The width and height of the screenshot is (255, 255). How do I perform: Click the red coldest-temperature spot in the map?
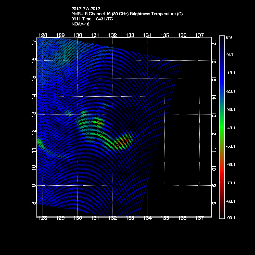126,140
